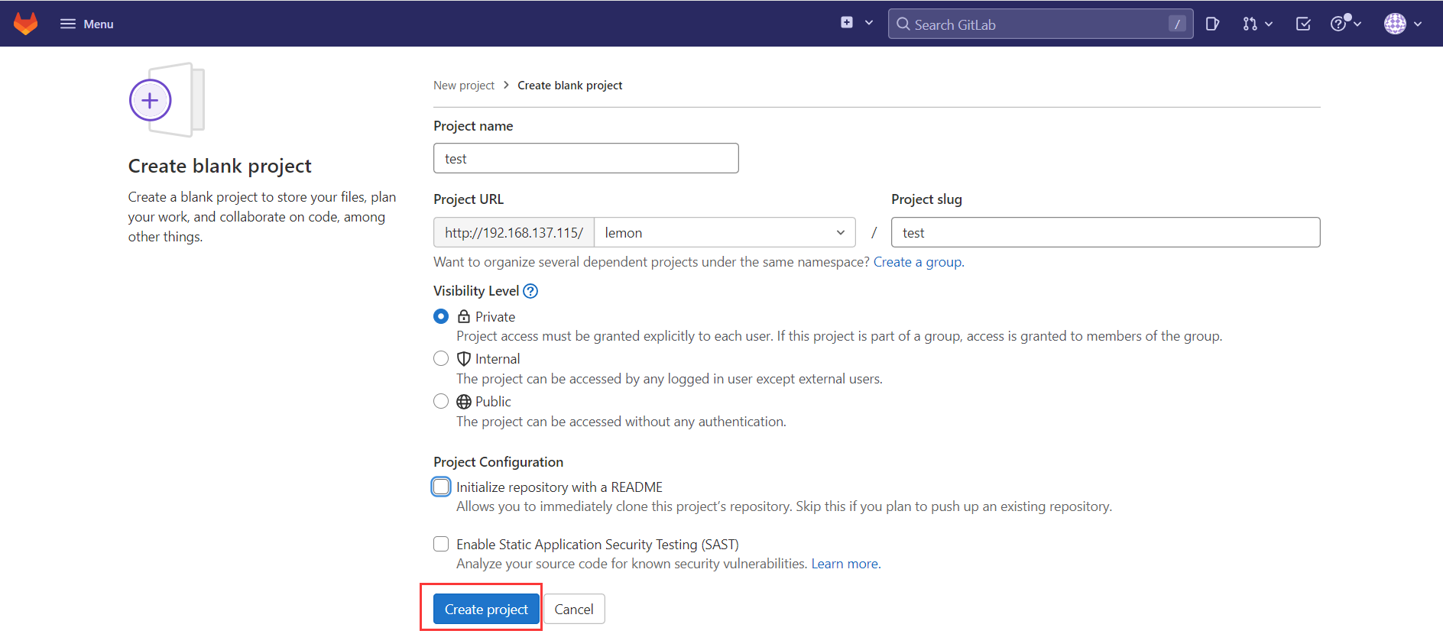Click the Create project button
The height and width of the screenshot is (634, 1443).
486,609
